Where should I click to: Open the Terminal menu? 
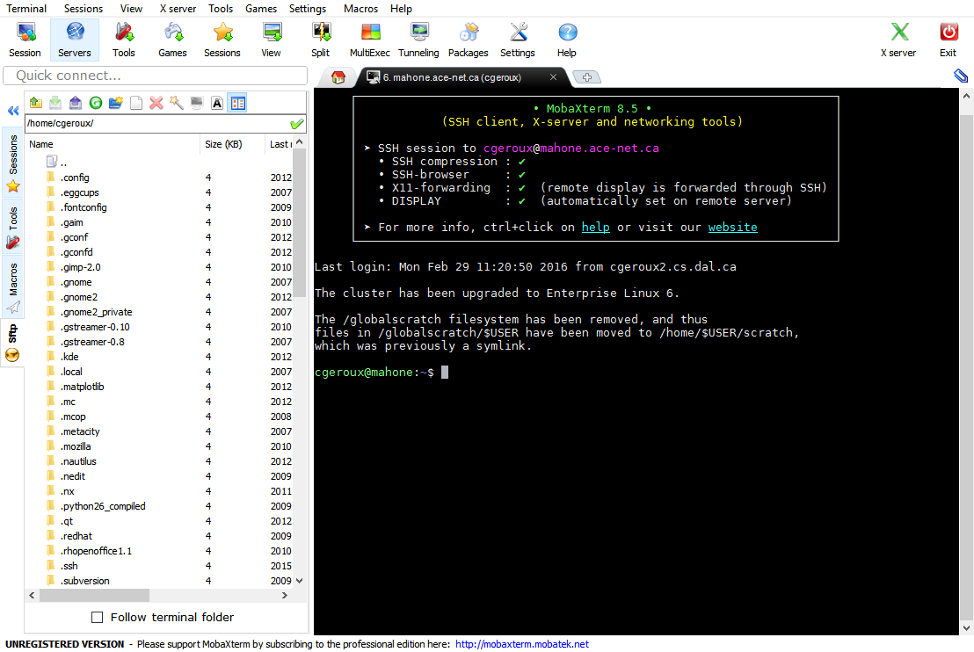click(x=26, y=9)
